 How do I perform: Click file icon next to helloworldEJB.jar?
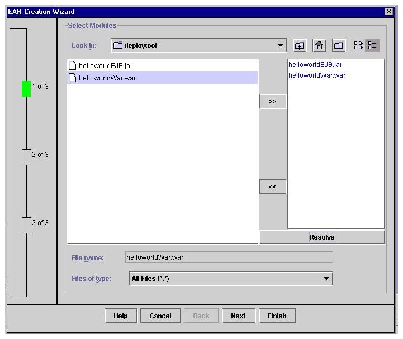click(x=73, y=65)
